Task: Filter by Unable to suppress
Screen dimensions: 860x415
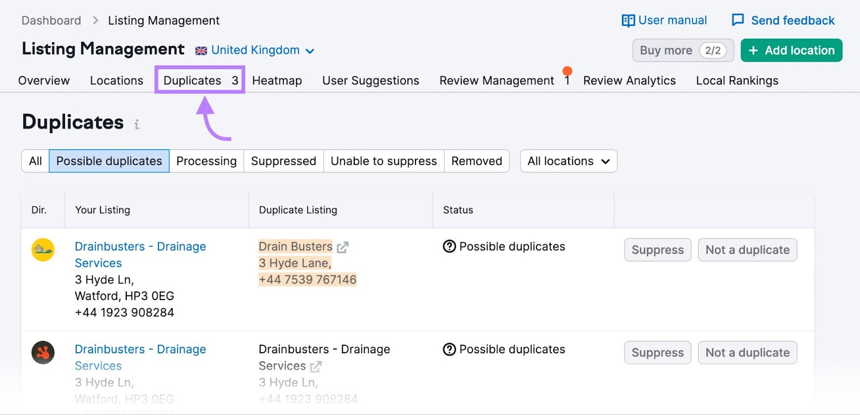Action: tap(383, 161)
